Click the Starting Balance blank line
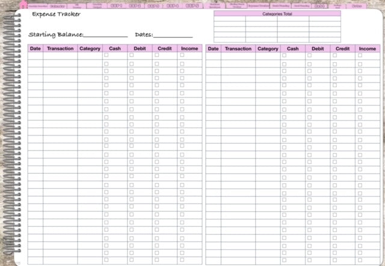 pos(105,36)
